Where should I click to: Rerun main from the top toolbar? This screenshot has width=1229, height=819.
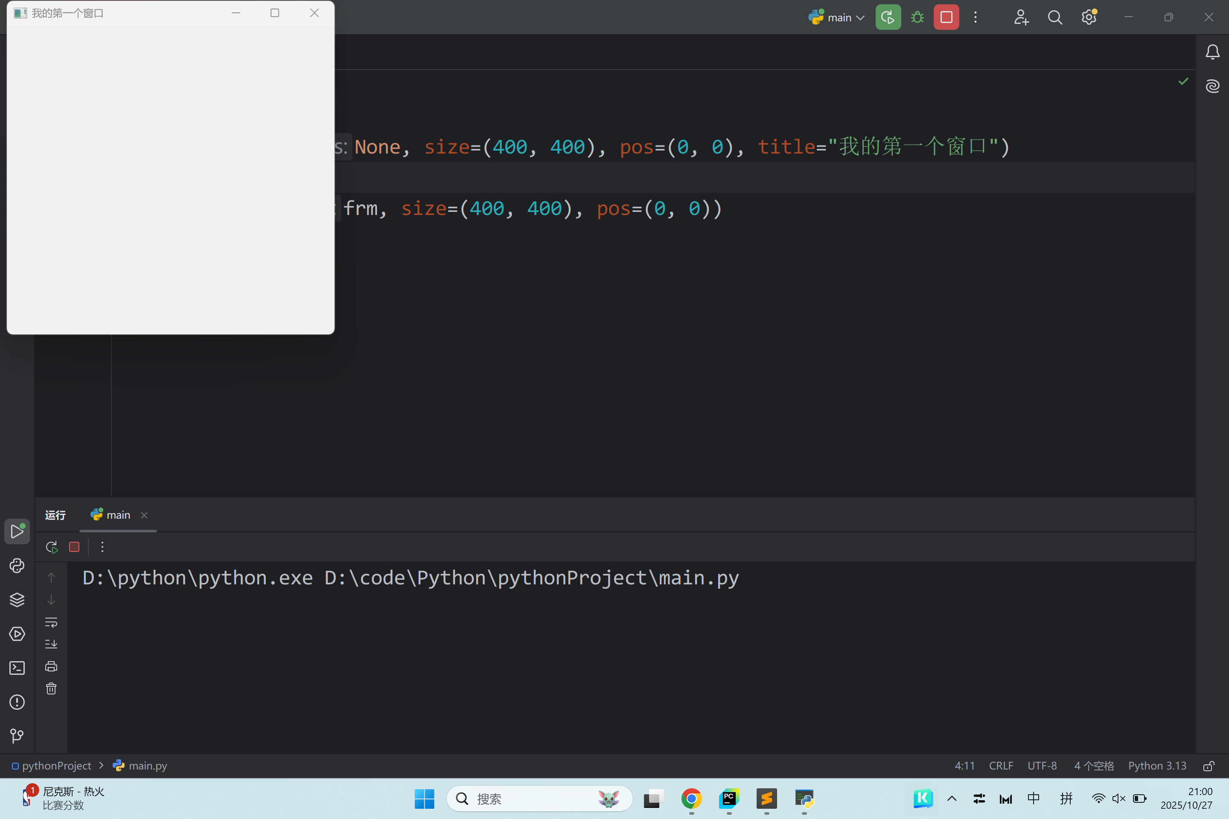(888, 17)
